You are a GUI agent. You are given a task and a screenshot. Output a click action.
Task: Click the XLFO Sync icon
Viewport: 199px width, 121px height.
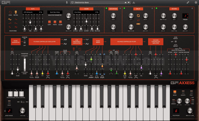tap(10, 12)
